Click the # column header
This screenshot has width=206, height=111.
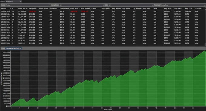click(15, 9)
